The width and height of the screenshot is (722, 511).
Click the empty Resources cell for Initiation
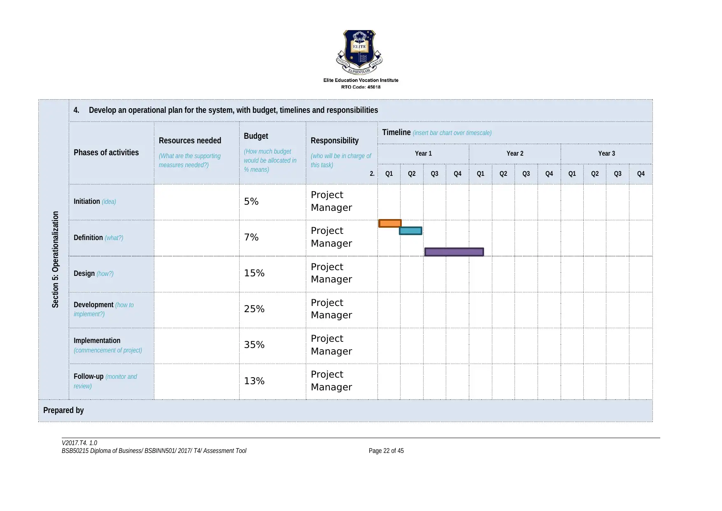197,202
